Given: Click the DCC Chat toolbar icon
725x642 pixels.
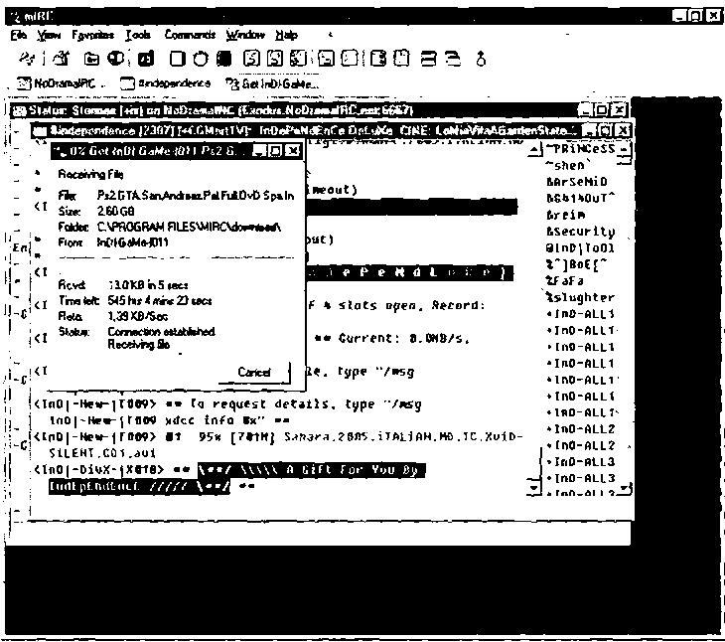Looking at the screenshot, I should (275, 59).
